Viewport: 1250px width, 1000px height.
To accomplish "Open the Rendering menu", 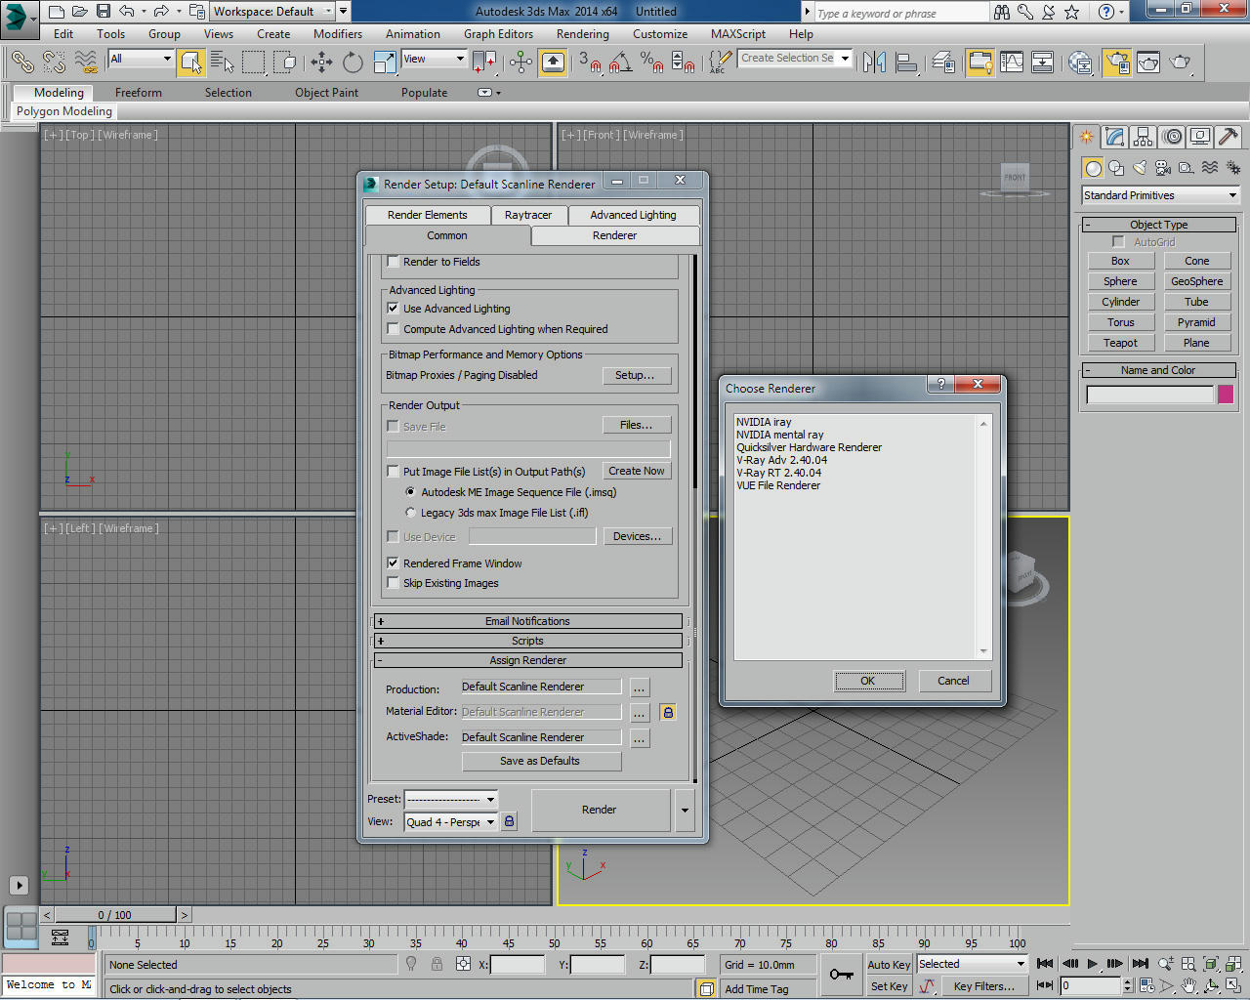I will pos(583,34).
